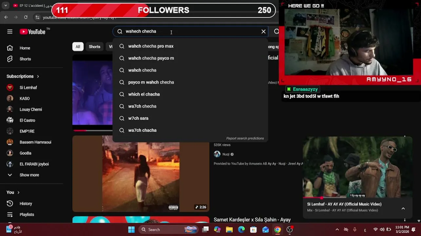Open the 2:26 album cover video thumbnail

coord(141,174)
